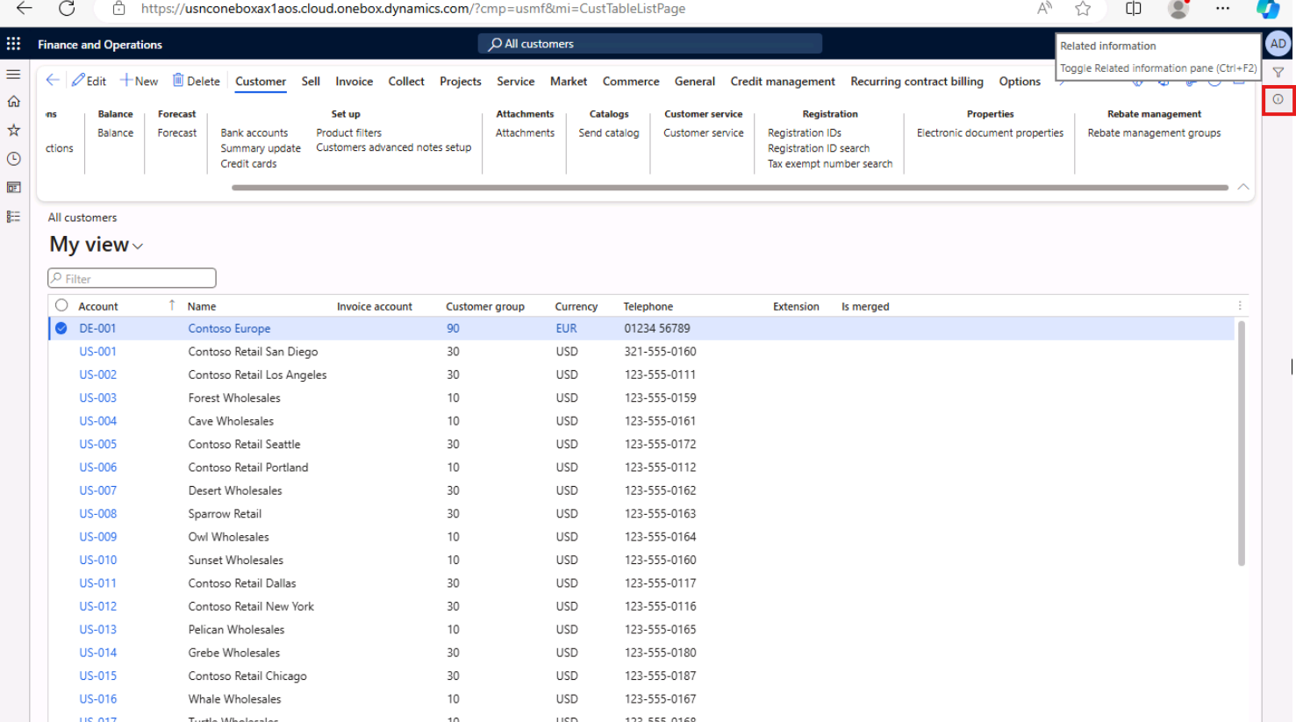Open Modules list icon in sidebar

(13, 217)
